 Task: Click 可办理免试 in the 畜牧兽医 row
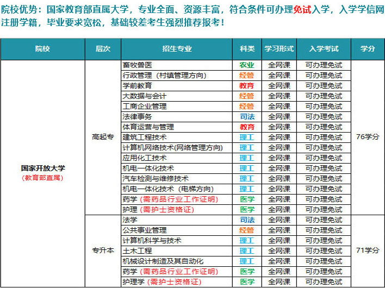324,65
